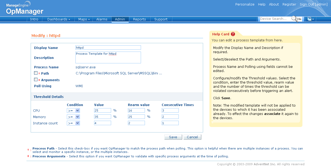This screenshot has height=166, width=331.
Task: Expand the Maps menu
Action: [x=84, y=19]
